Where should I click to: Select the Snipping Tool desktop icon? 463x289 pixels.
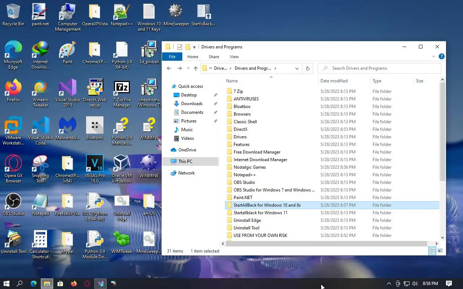tap(41, 169)
